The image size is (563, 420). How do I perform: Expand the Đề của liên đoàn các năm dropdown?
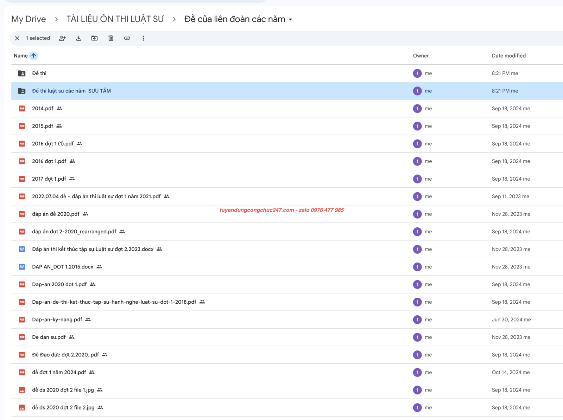coord(290,19)
